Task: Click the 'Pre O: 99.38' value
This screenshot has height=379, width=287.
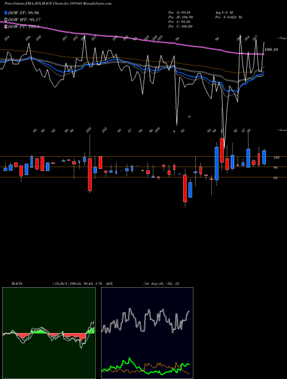Action: [180, 12]
